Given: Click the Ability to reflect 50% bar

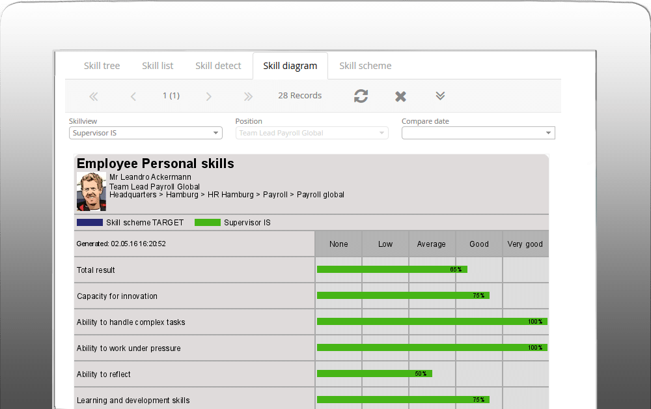Looking at the screenshot, I should point(374,374).
